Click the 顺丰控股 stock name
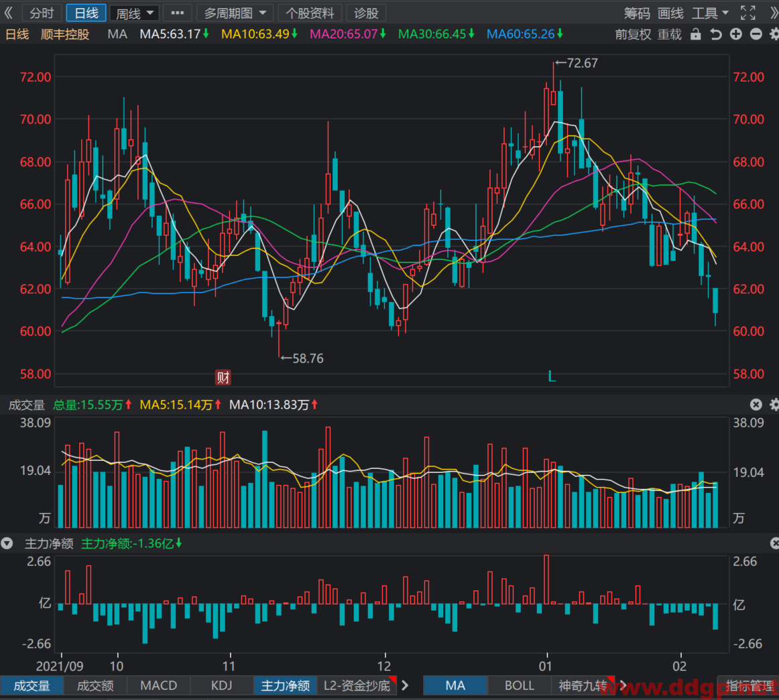Screen dimensions: 779x700 65,34
